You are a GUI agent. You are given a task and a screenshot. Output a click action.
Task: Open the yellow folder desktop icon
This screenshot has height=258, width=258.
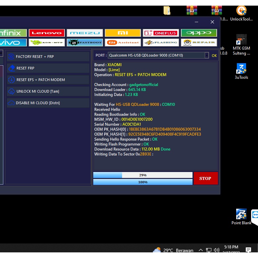point(167,11)
